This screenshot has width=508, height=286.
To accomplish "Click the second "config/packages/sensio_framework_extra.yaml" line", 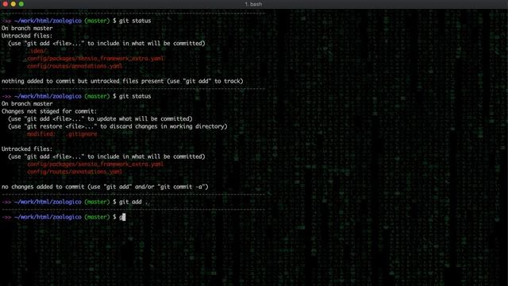I will pyautogui.click(x=95, y=164).
